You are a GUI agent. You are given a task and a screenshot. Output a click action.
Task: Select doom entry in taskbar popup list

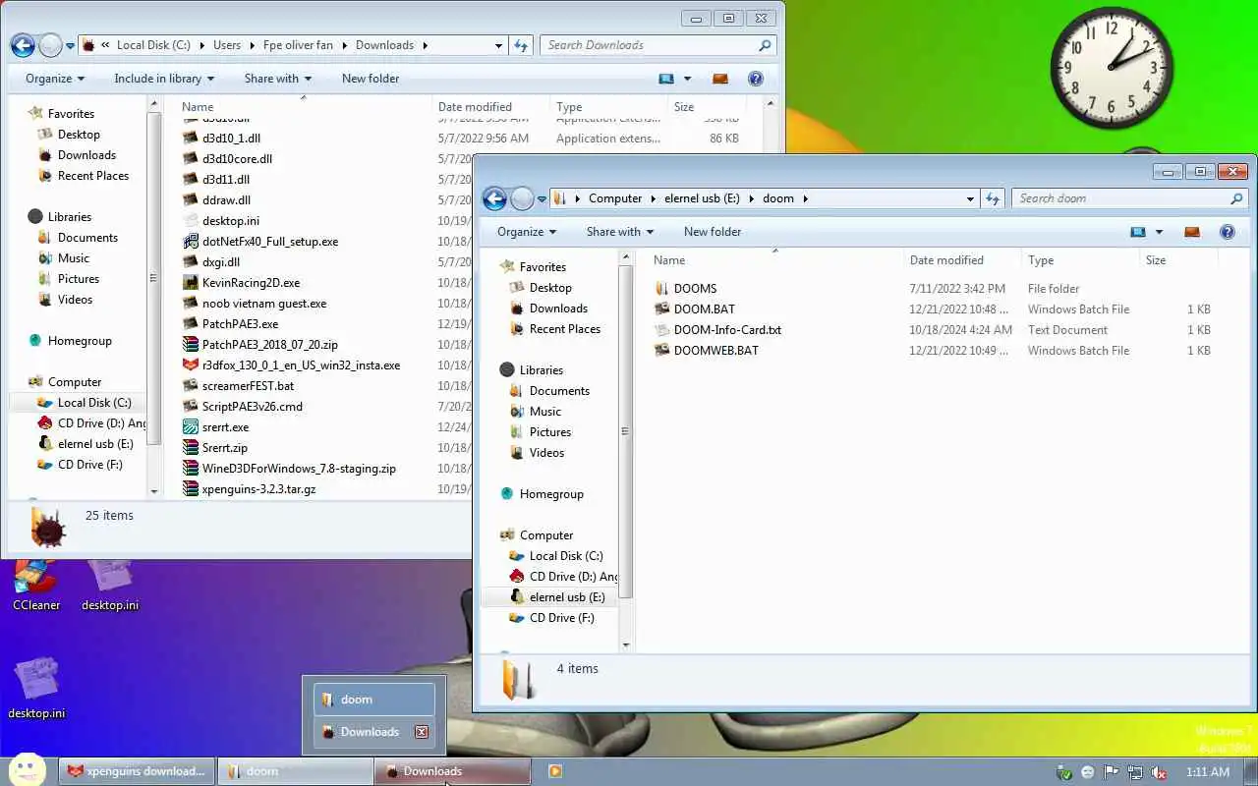point(374,700)
